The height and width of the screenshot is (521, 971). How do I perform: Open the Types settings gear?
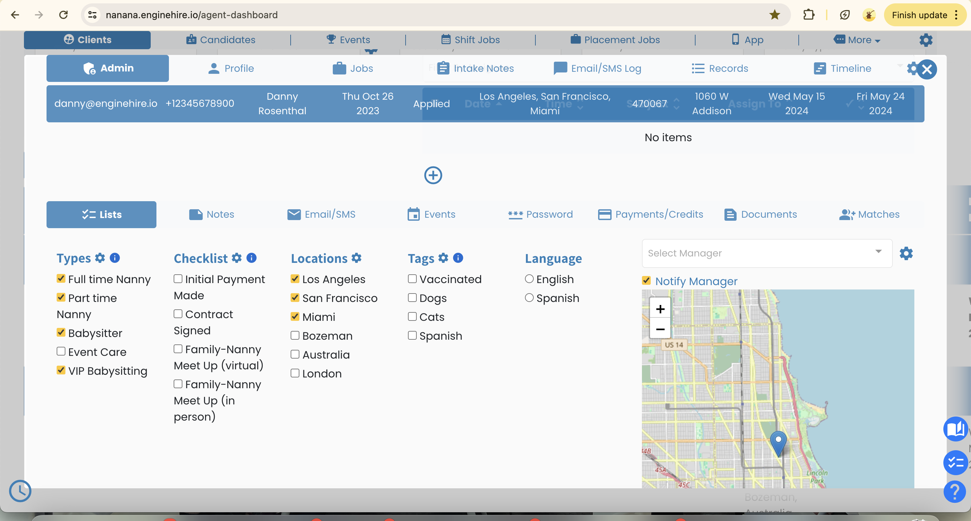100,258
